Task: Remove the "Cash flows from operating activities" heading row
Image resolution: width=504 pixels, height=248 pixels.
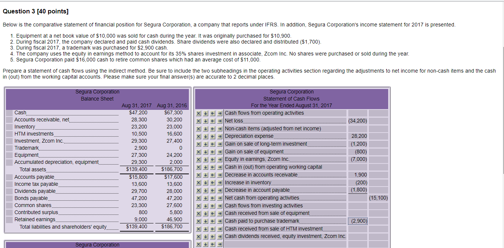Action: [198, 113]
